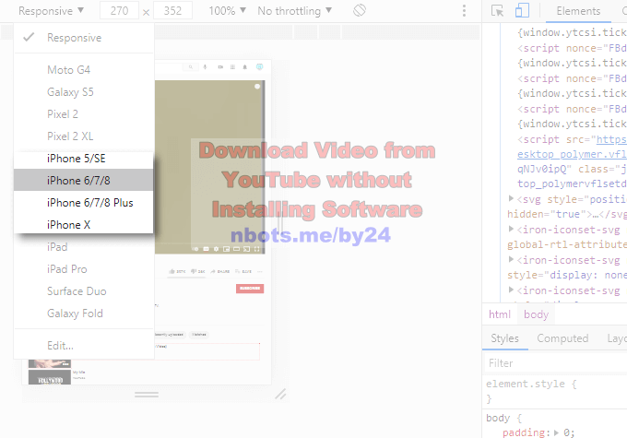Click the YouTube apps grid icon in preview
627x438 pixels.
(x=232, y=67)
